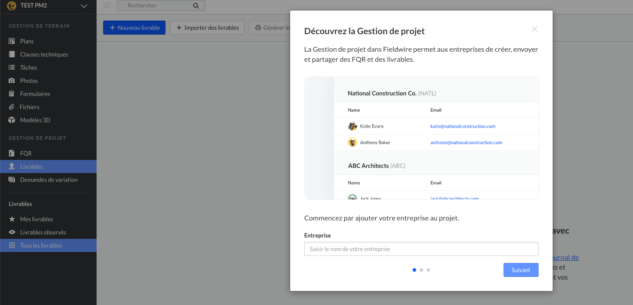This screenshot has width=633, height=305.
Task: Click the Tâches list icon
Action: (x=12, y=67)
